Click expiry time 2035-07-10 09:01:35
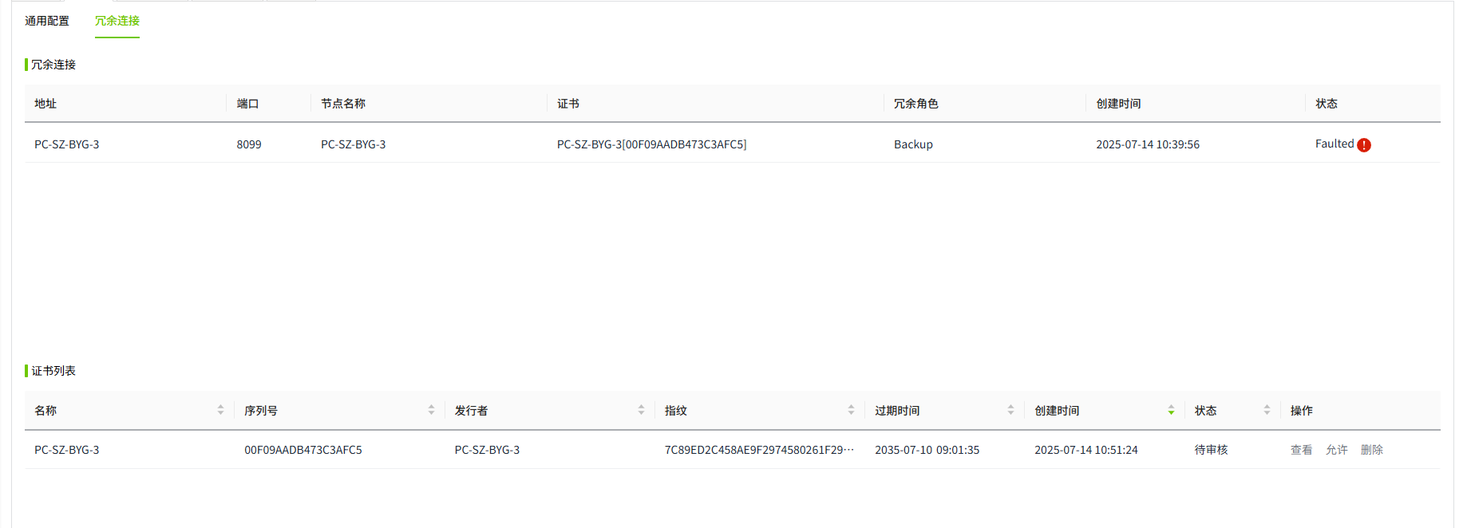Image resolution: width=1467 pixels, height=528 pixels. 927,450
